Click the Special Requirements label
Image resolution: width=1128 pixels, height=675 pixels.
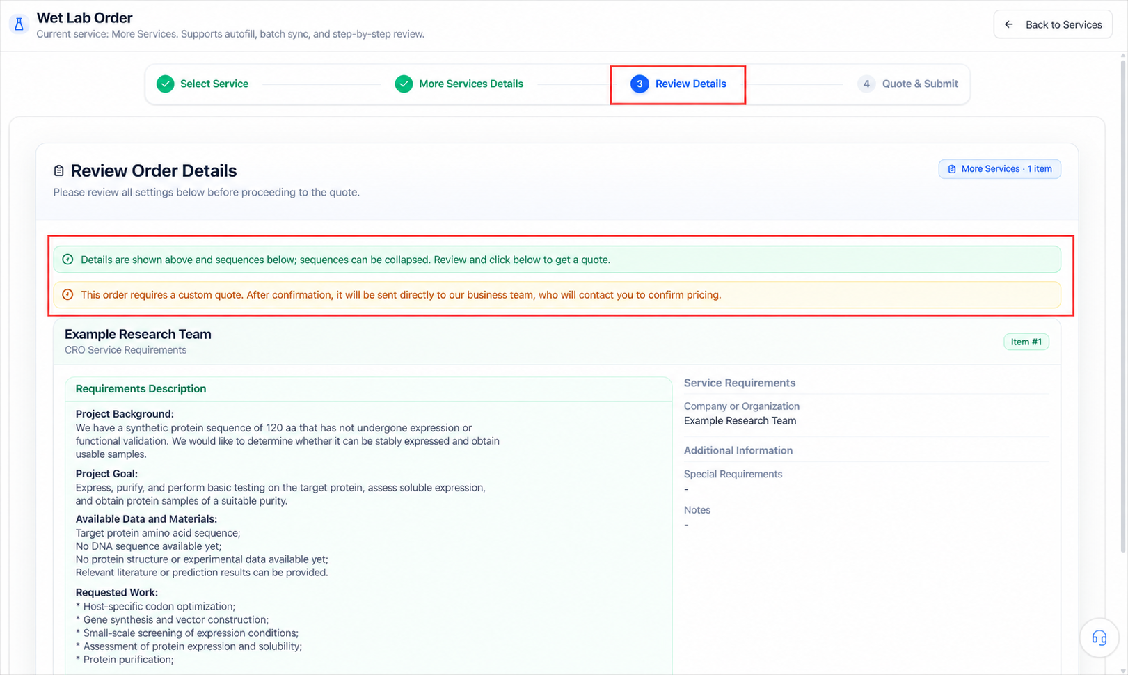(733, 474)
